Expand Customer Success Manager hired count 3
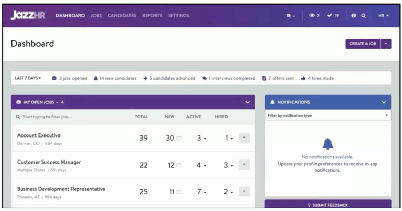This screenshot has height=211, width=402. pos(229,165)
